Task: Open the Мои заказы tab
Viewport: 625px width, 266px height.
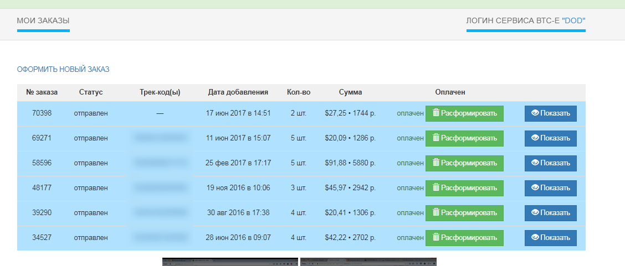Action: [43, 21]
